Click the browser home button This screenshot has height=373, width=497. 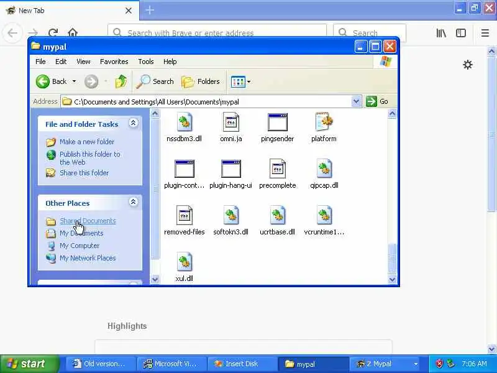click(73, 33)
